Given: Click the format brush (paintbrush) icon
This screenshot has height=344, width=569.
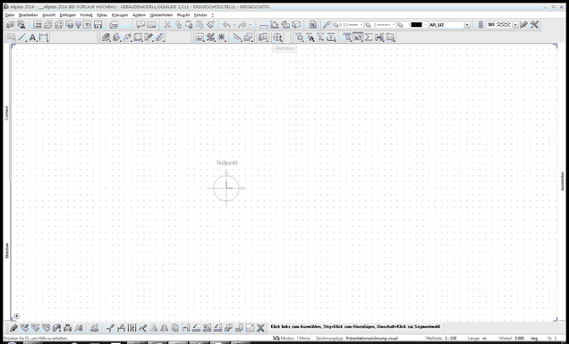Looking at the screenshot, I should tap(211, 25).
